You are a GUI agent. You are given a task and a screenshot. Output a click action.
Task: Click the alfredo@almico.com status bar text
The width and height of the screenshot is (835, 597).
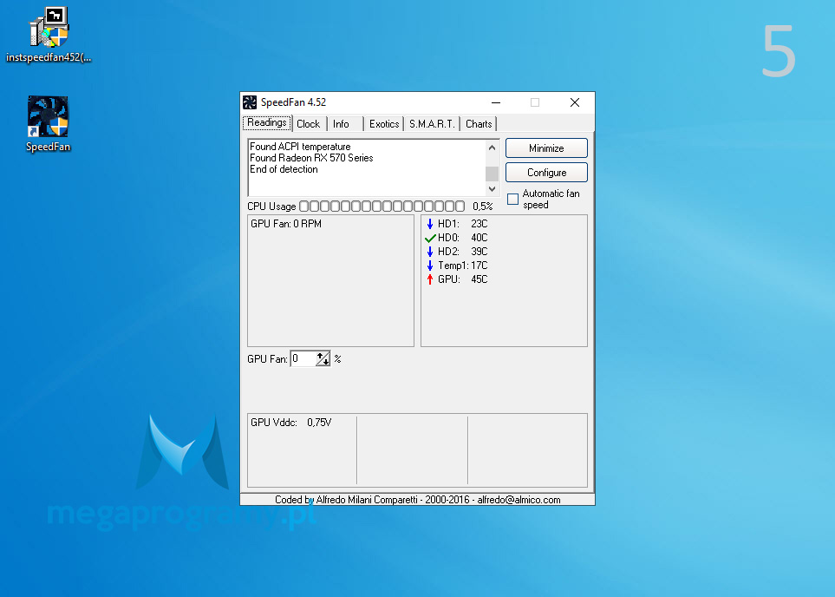pos(519,500)
